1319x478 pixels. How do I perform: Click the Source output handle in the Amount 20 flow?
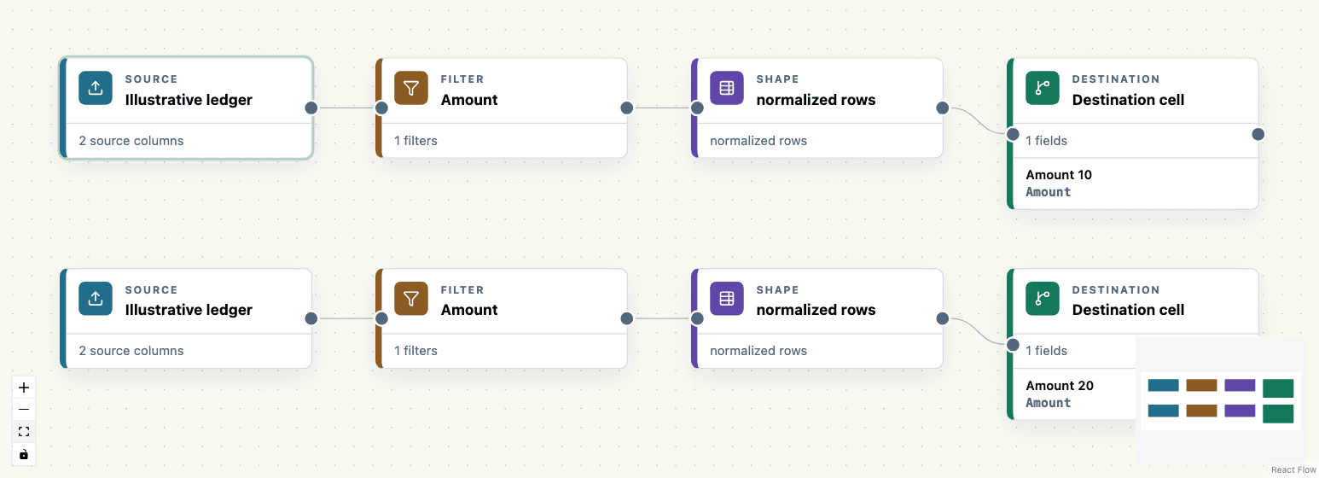311,318
